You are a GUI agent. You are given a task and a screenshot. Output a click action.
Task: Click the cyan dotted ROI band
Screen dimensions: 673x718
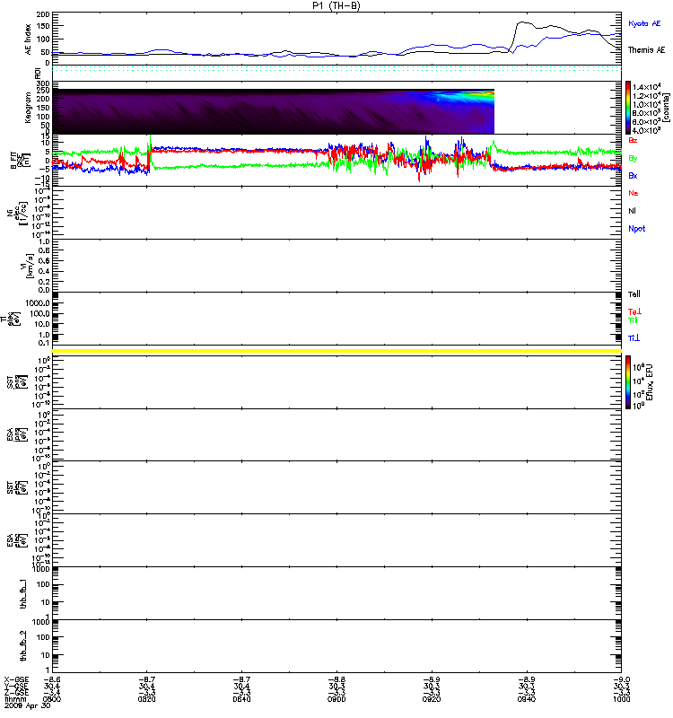pos(336,69)
